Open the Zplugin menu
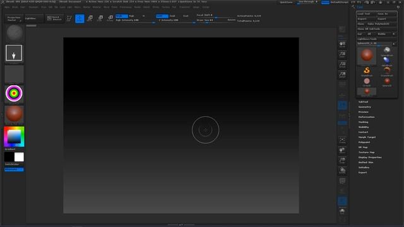The image size is (404, 227). 196,7
